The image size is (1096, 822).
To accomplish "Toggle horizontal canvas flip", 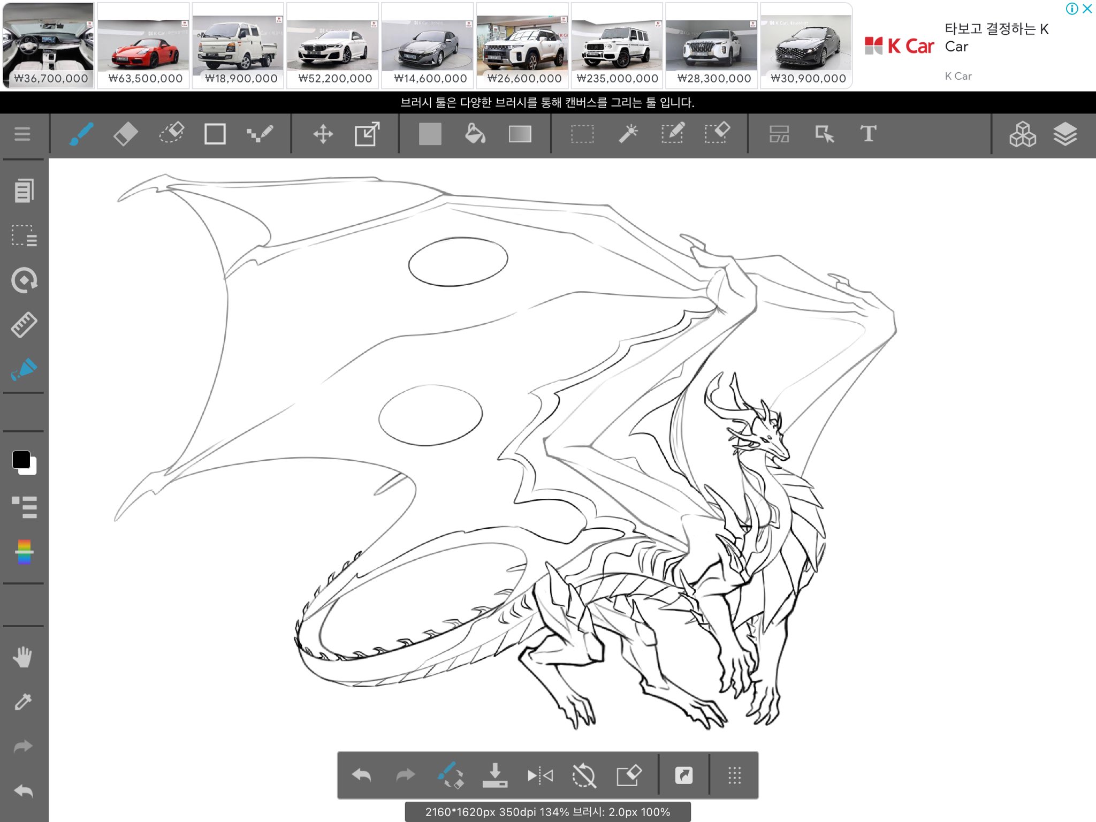I will pyautogui.click(x=540, y=775).
